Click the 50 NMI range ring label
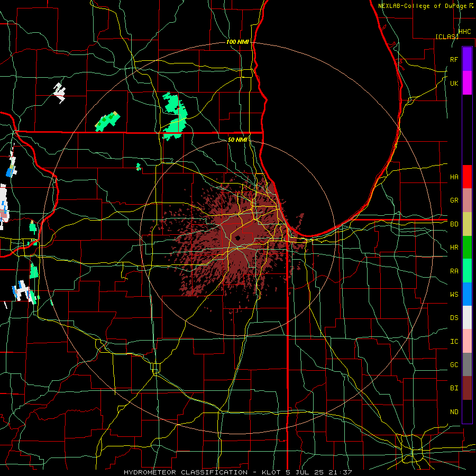 click(237, 140)
